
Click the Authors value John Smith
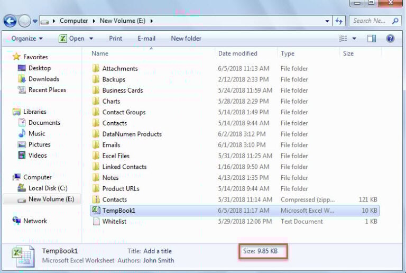159,260
